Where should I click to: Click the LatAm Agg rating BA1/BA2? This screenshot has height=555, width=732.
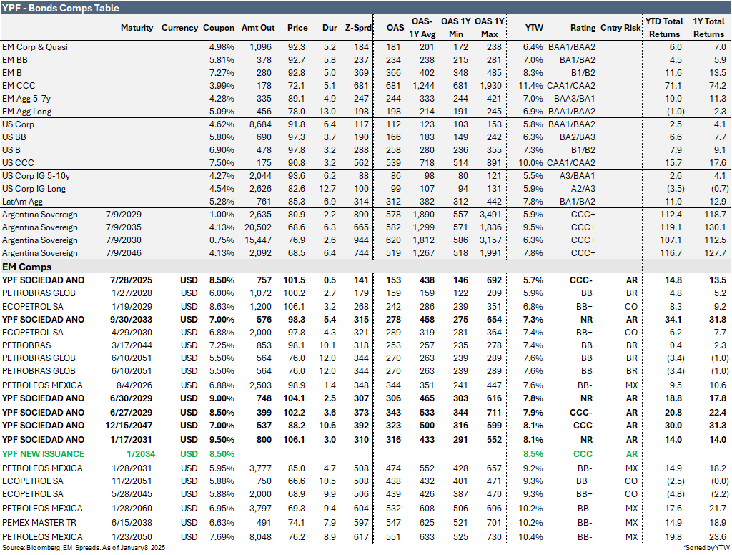tap(577, 202)
